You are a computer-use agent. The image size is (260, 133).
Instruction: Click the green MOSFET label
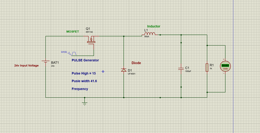coord(73,32)
